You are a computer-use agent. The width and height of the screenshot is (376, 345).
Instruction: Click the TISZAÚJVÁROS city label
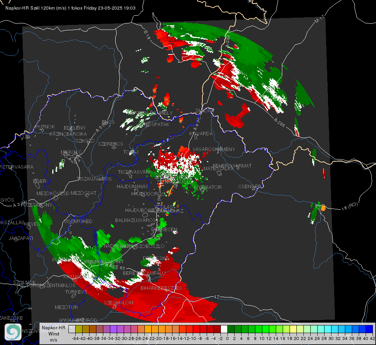click(94, 179)
